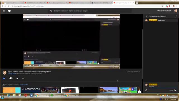Switch to the first tab with yellow favicon
The image size is (179, 101).
pos(12,3)
